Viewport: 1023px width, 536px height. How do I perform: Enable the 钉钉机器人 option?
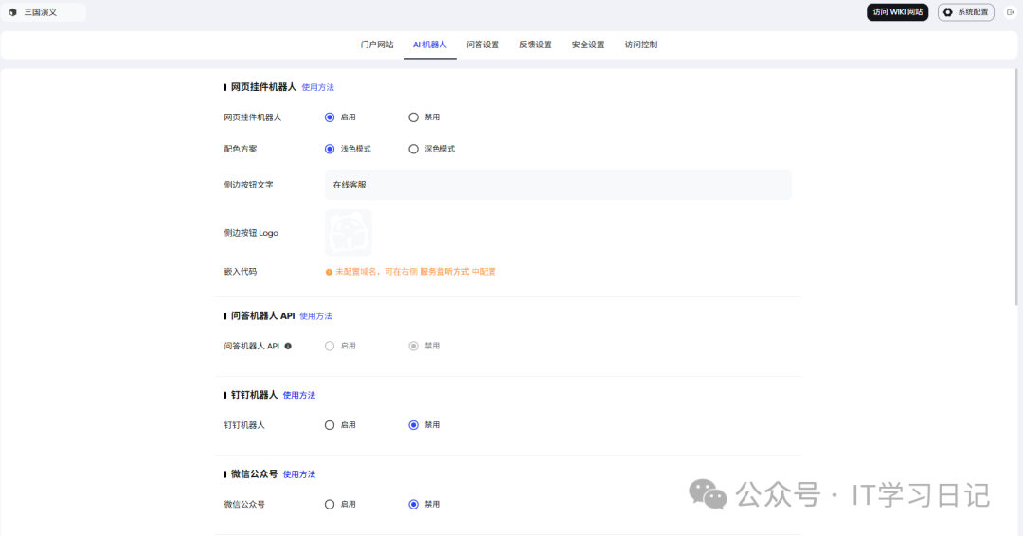coord(330,425)
